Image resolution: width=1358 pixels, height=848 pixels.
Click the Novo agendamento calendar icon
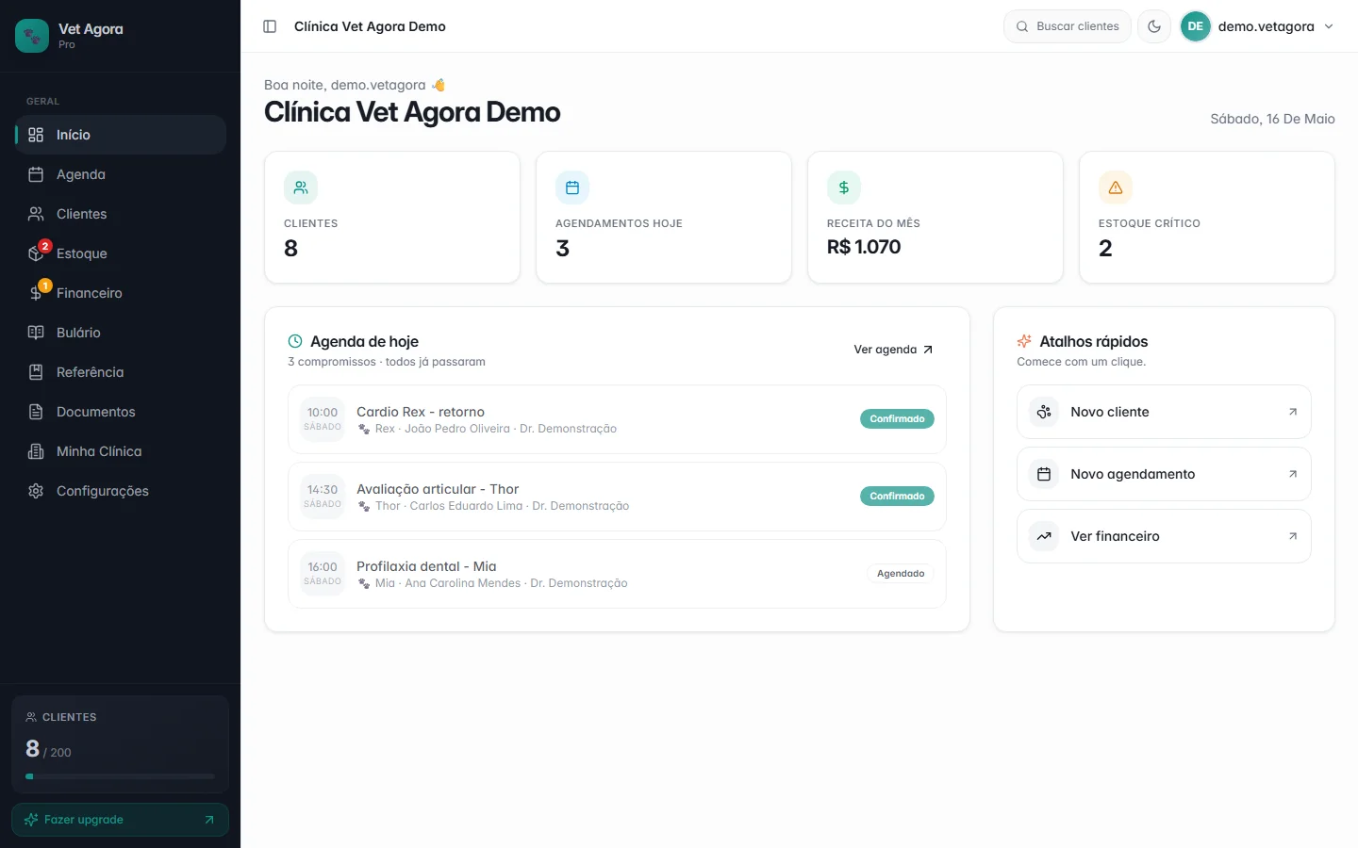[1044, 474]
